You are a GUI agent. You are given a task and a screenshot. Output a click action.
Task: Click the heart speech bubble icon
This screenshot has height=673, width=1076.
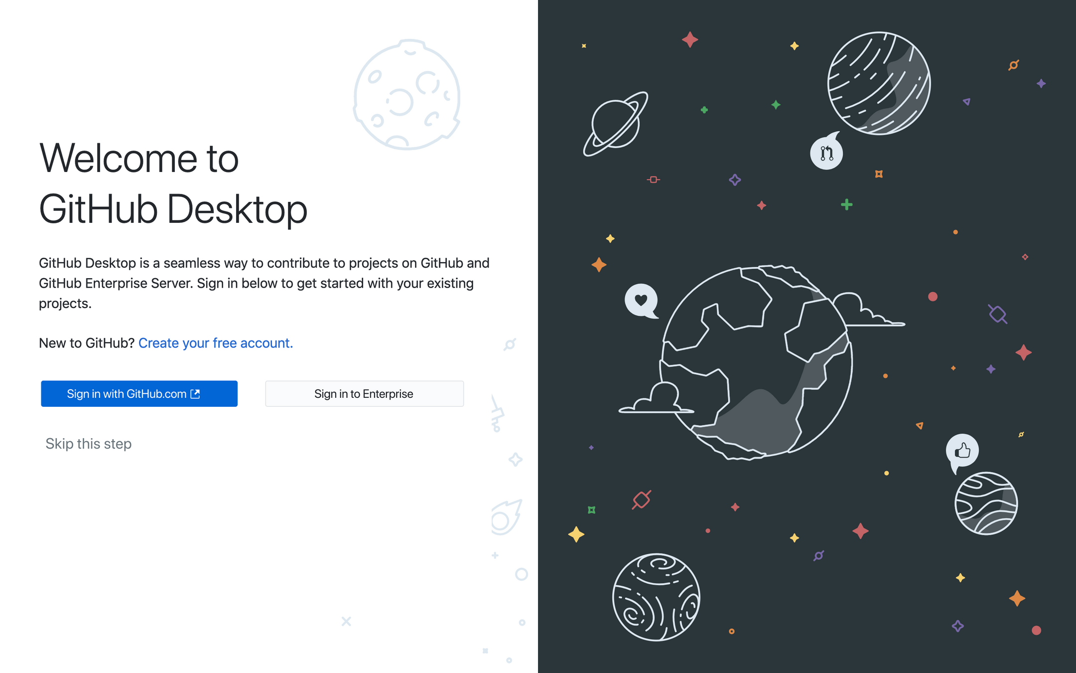point(641,300)
